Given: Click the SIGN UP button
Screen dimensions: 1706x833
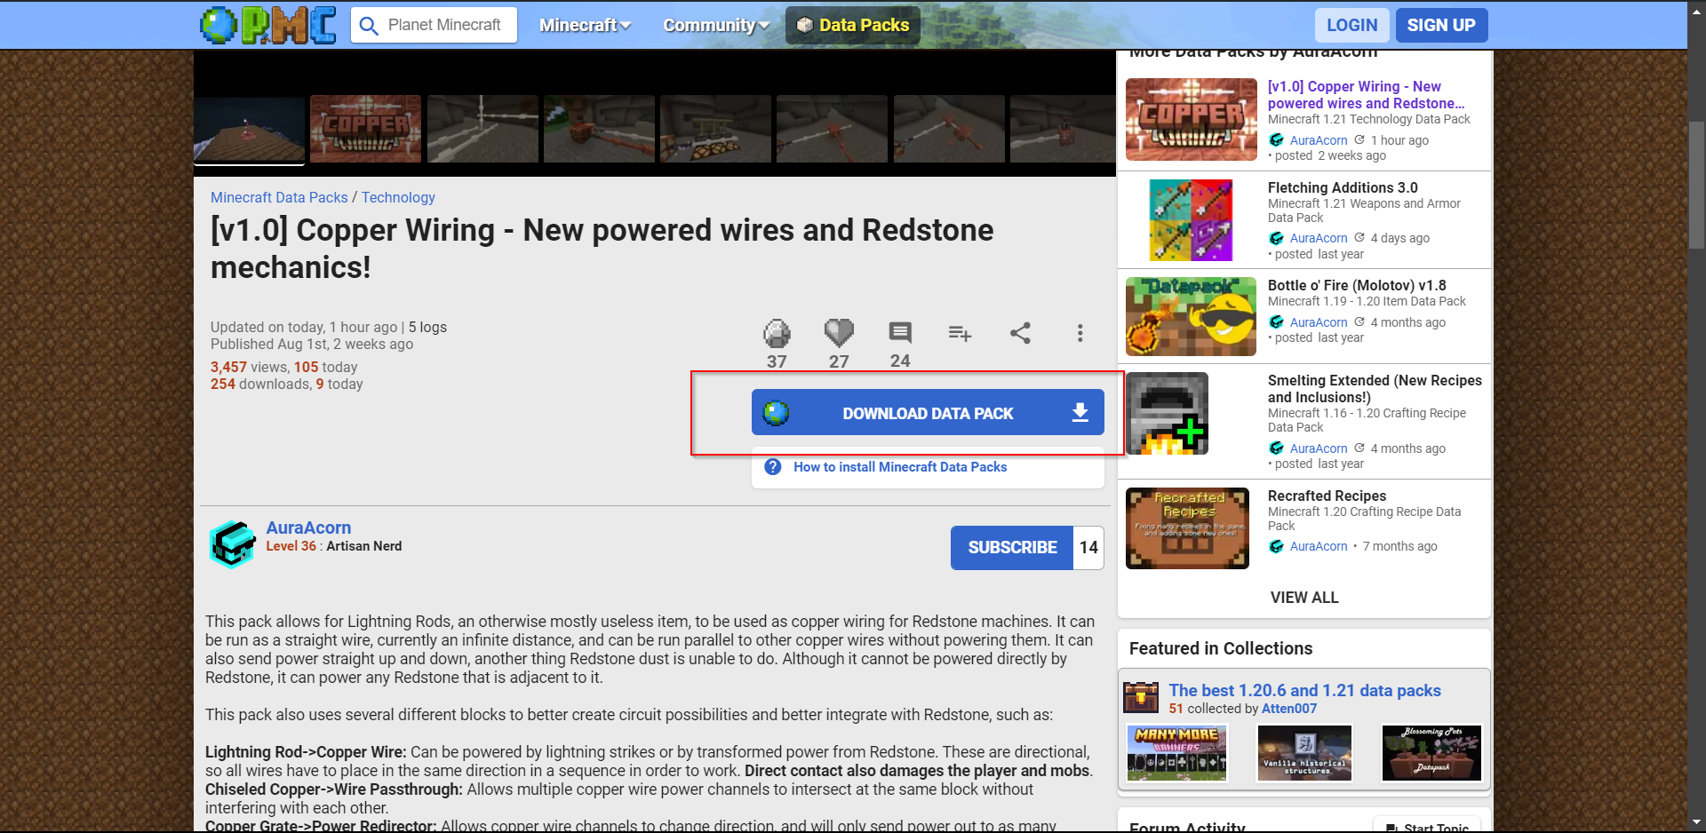Looking at the screenshot, I should (x=1441, y=25).
